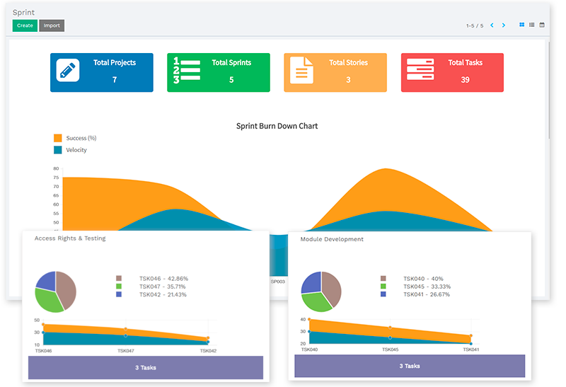The height and width of the screenshot is (387, 566).
Task: Click TSK046 axis label on area chart
Action: coord(43,351)
